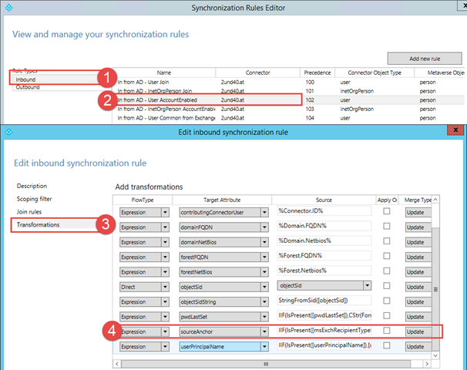Image resolution: width=467 pixels, height=370 pixels.
Task: Expand Target Attribute dropdown for userPrincipalName
Action: pos(264,346)
